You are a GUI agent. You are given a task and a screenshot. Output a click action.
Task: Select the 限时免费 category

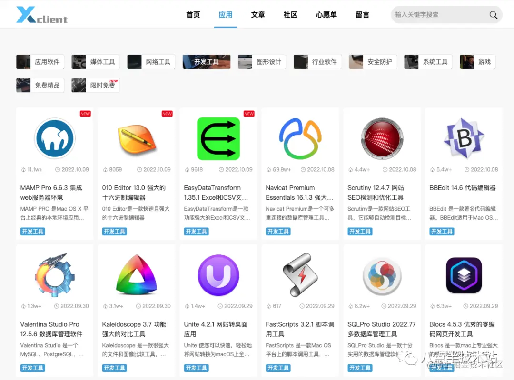(x=95, y=85)
